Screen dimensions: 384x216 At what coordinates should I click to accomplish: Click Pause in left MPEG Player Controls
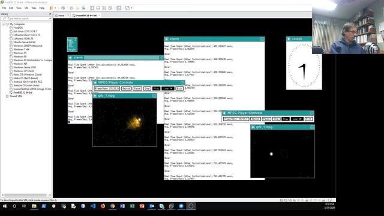(x=137, y=88)
